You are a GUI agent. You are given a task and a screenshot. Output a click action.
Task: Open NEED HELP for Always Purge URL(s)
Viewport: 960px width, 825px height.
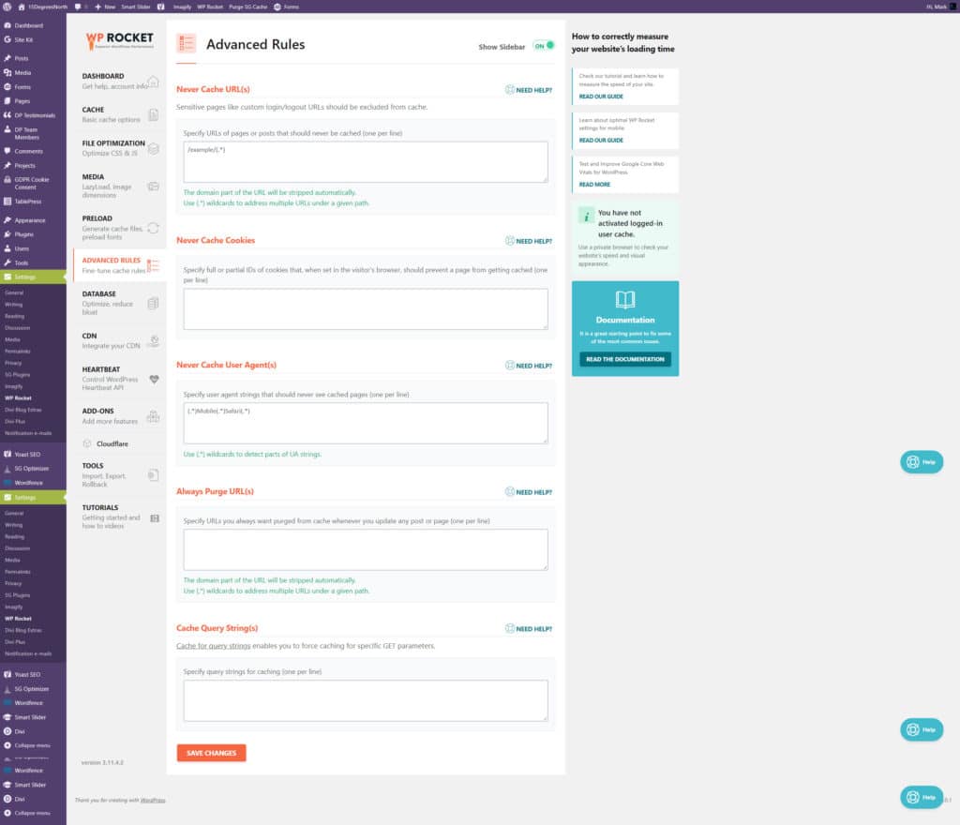(x=529, y=492)
